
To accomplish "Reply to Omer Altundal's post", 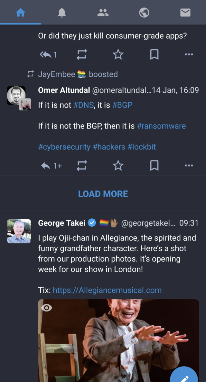I will click(x=46, y=166).
